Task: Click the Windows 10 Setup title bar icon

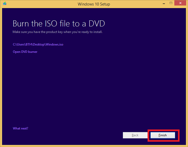Action: 5,3
